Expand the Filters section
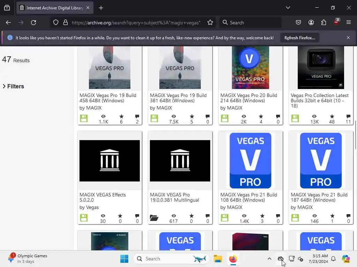This screenshot has width=357, height=267. tap(13, 86)
